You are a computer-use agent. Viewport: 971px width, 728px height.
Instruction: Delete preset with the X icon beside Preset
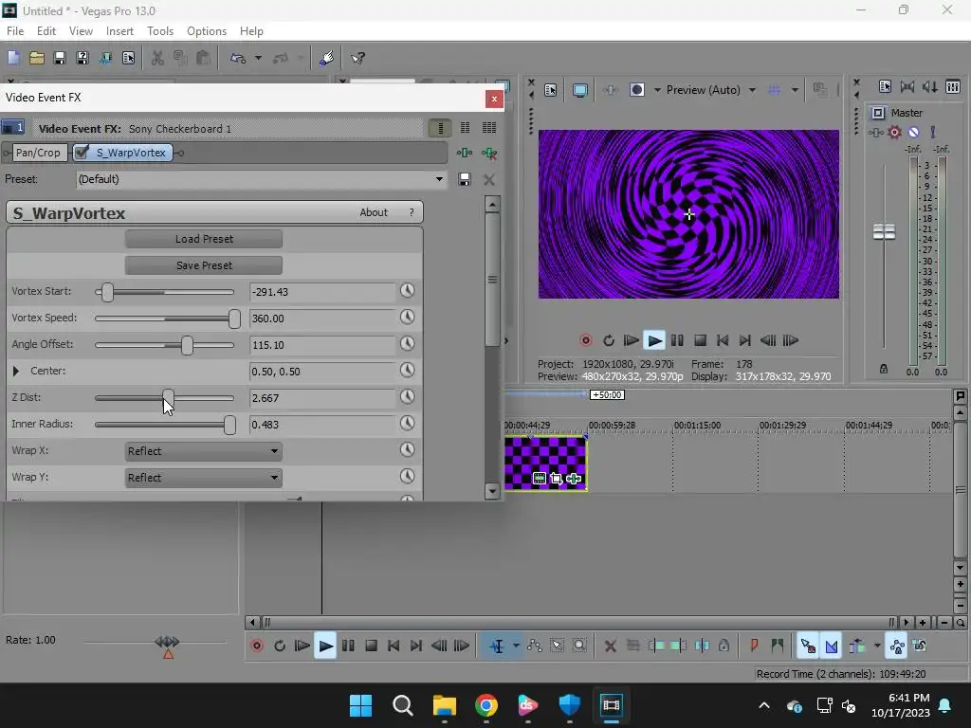489,179
